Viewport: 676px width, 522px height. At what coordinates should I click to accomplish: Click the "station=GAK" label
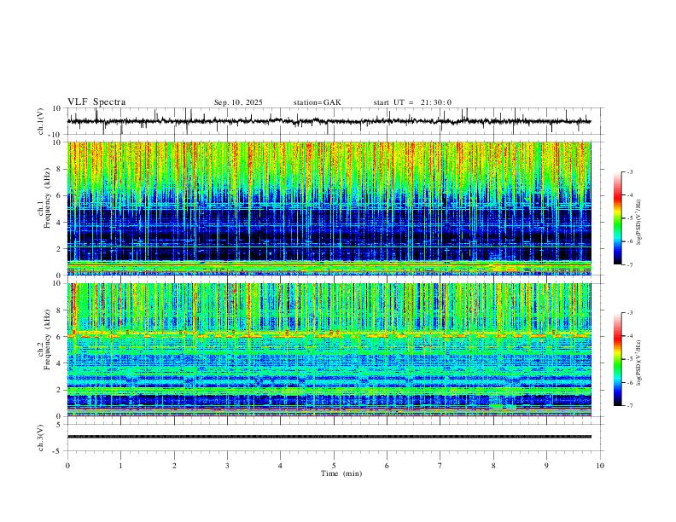click(317, 102)
